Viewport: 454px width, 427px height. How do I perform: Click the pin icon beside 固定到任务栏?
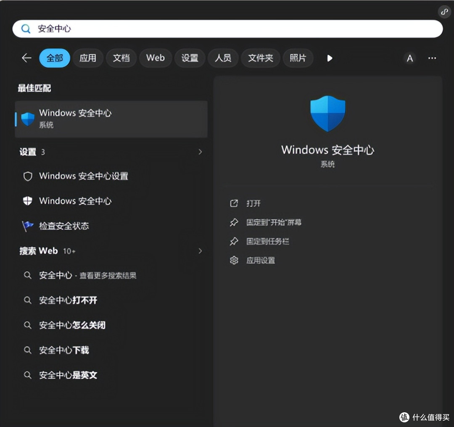(x=234, y=241)
